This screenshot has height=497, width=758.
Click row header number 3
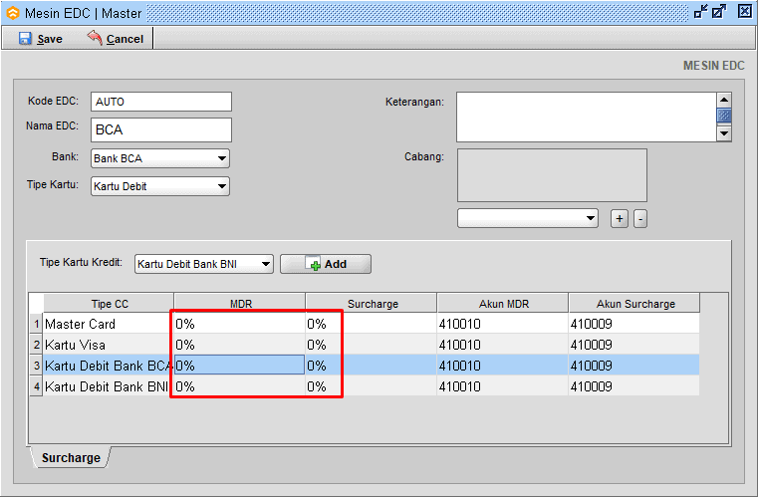click(36, 366)
